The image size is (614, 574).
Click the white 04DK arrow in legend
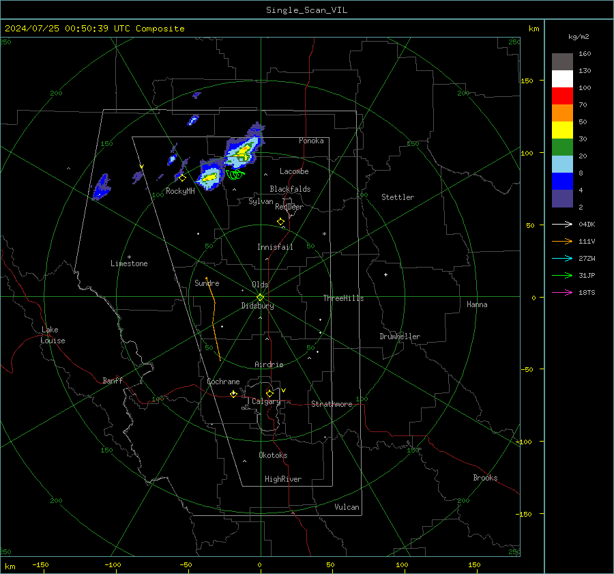click(562, 224)
